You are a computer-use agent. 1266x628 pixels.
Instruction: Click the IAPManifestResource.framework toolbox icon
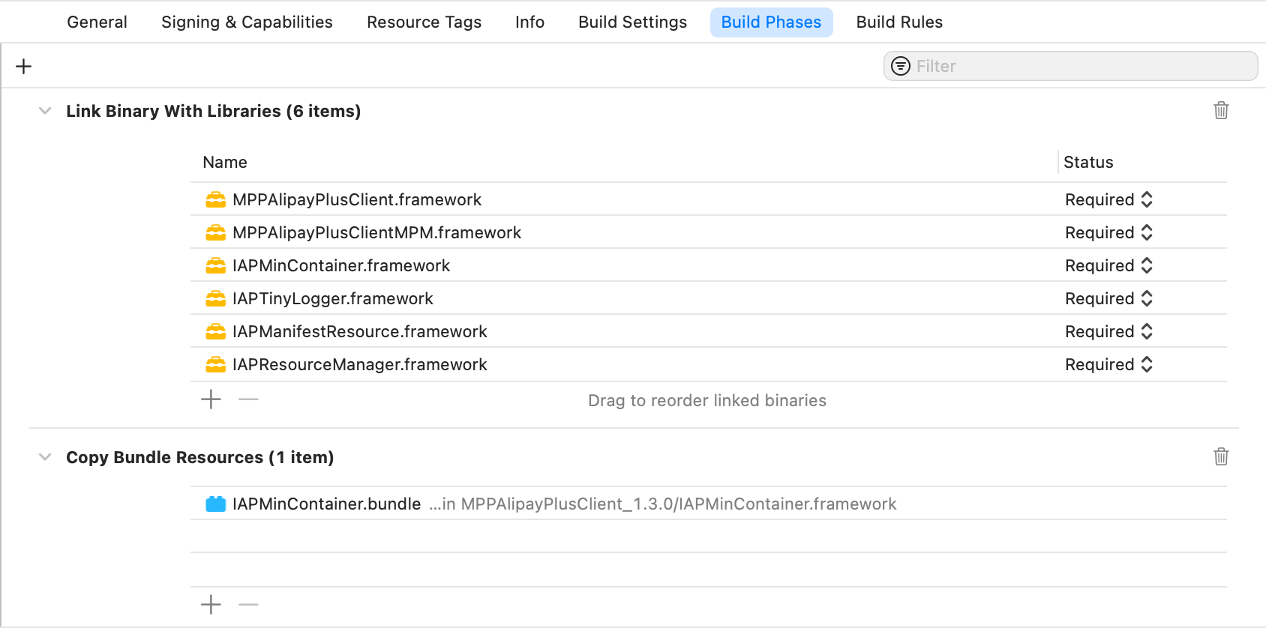click(216, 331)
